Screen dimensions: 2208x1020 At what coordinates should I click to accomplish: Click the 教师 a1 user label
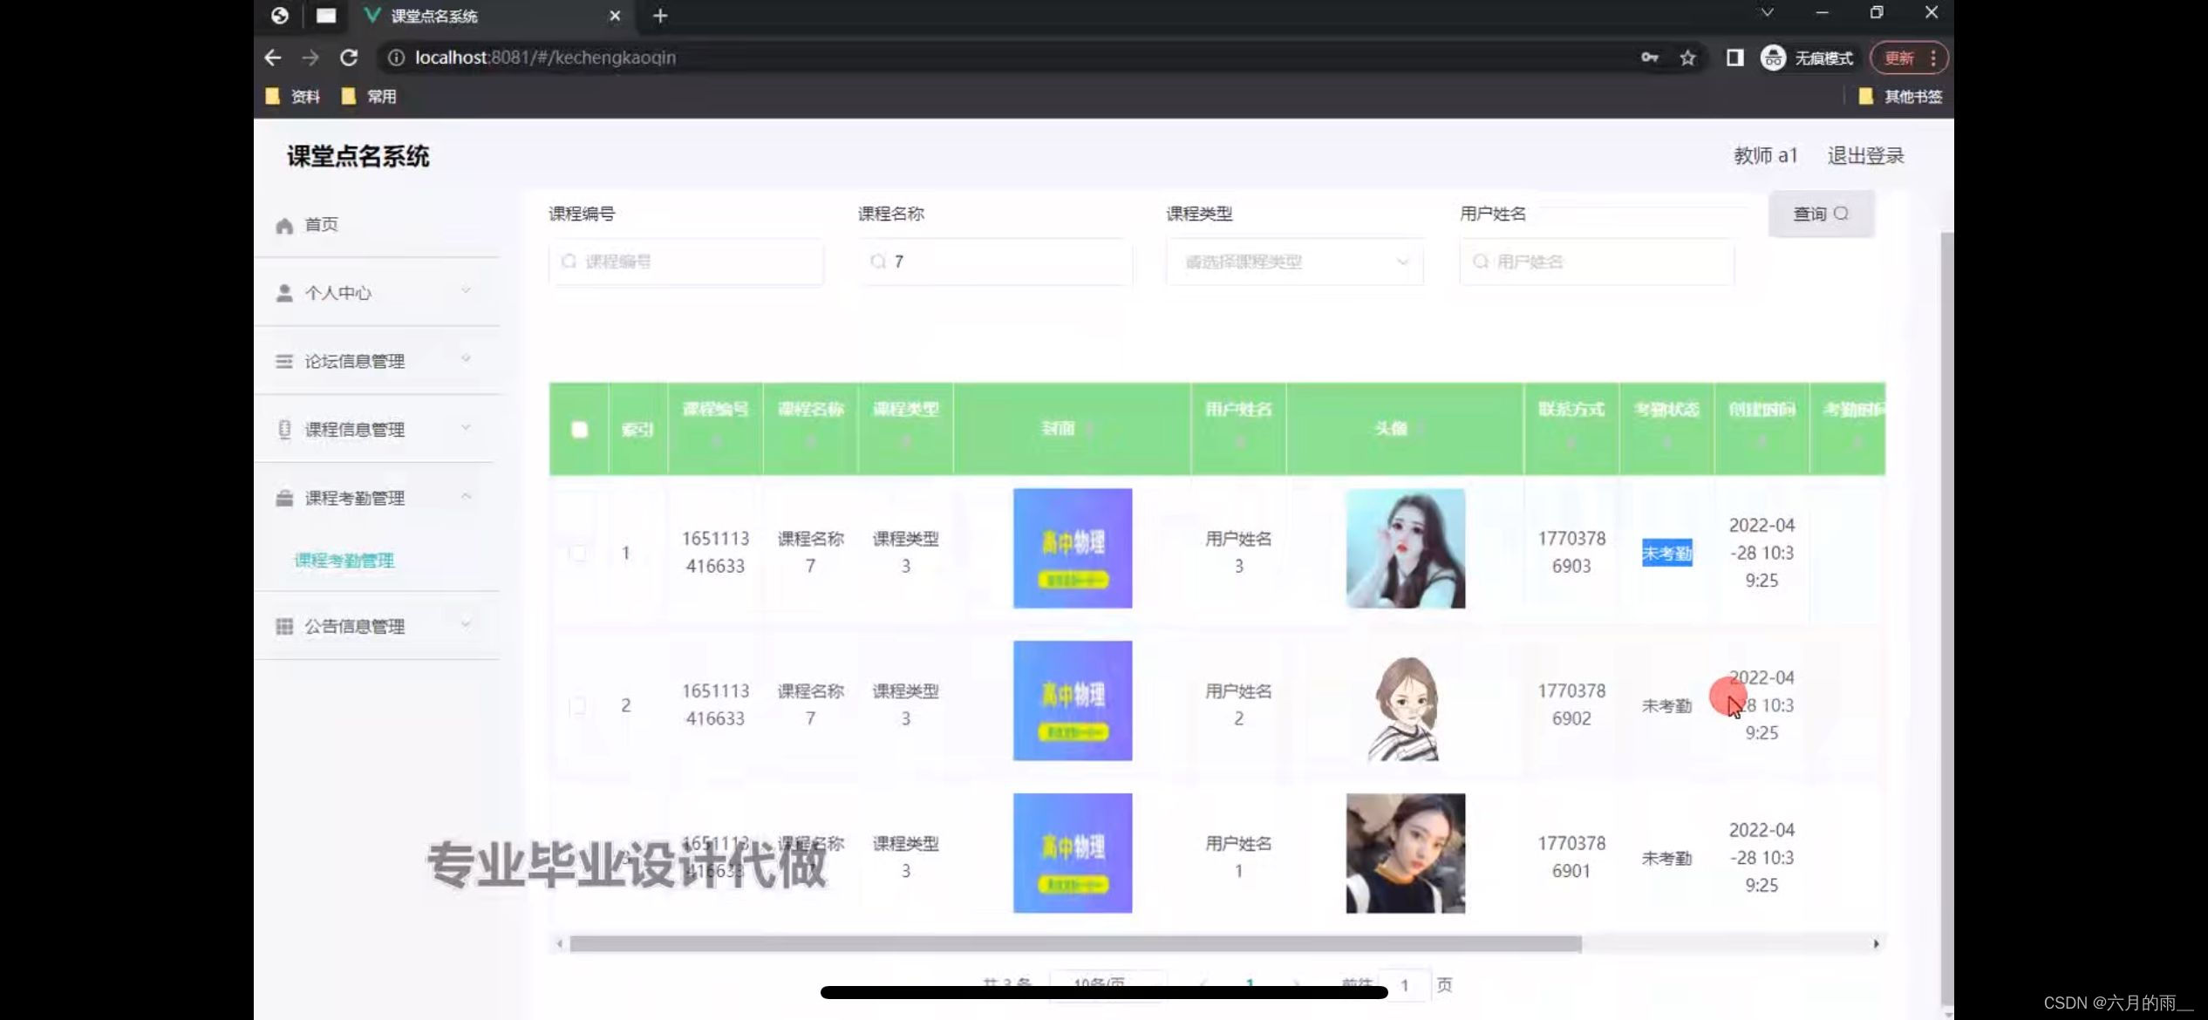coord(1766,156)
